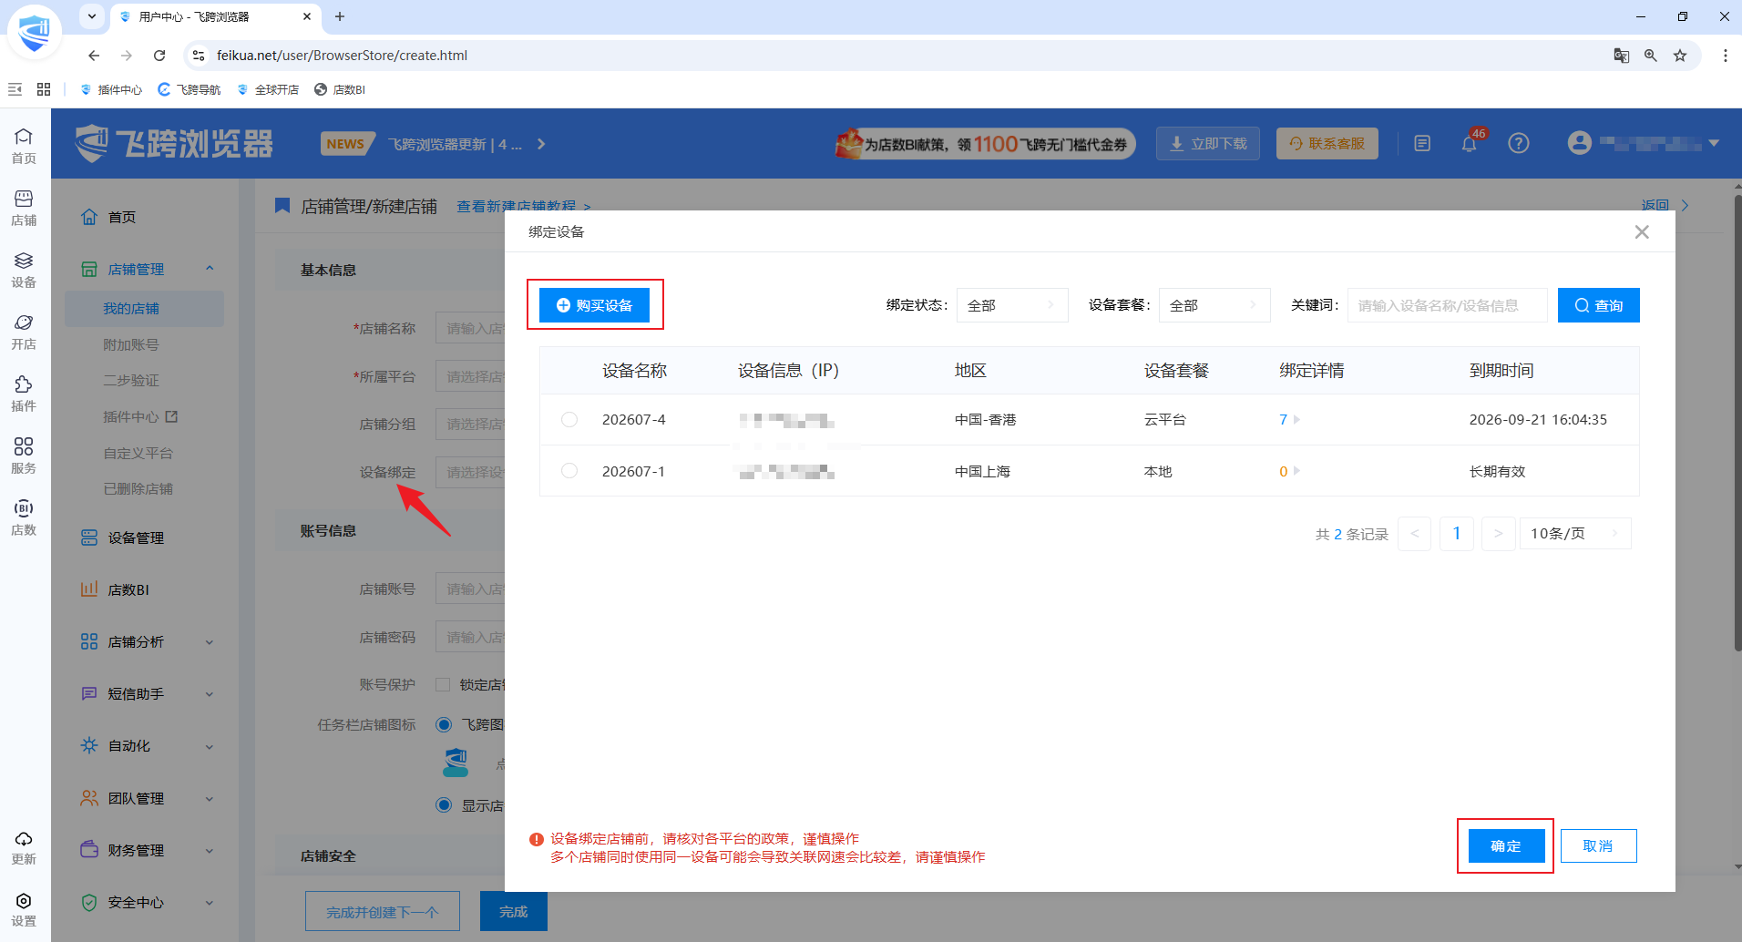Open 设备 icon in left rail
This screenshot has width=1742, height=942.
[x=24, y=269]
